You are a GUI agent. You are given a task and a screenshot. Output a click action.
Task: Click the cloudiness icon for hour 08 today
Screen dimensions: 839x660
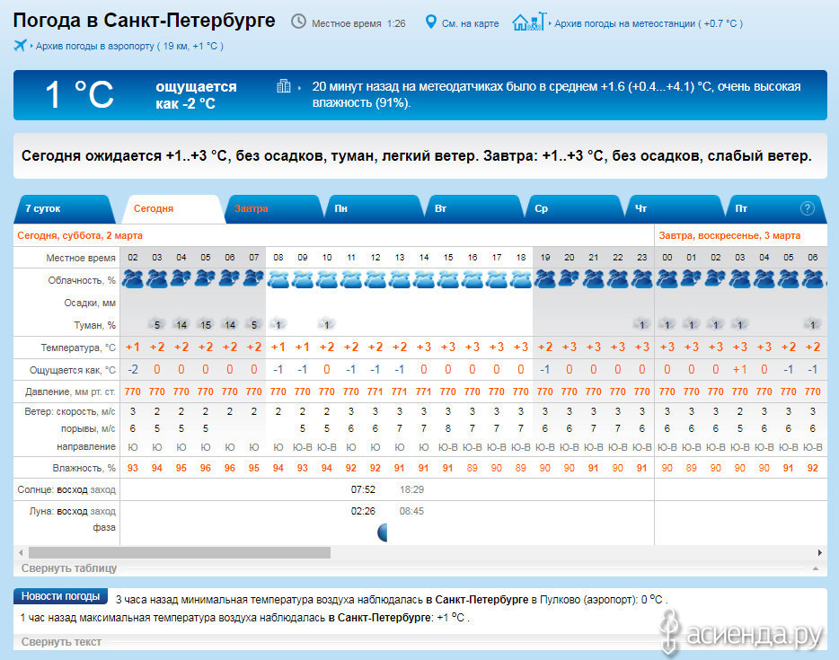(278, 279)
